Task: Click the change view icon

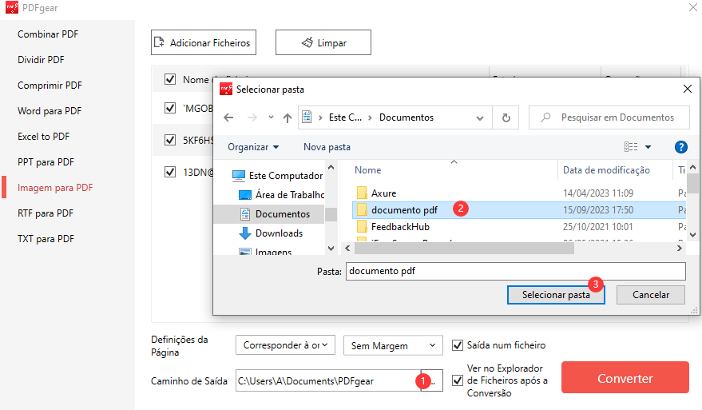Action: 631,146
